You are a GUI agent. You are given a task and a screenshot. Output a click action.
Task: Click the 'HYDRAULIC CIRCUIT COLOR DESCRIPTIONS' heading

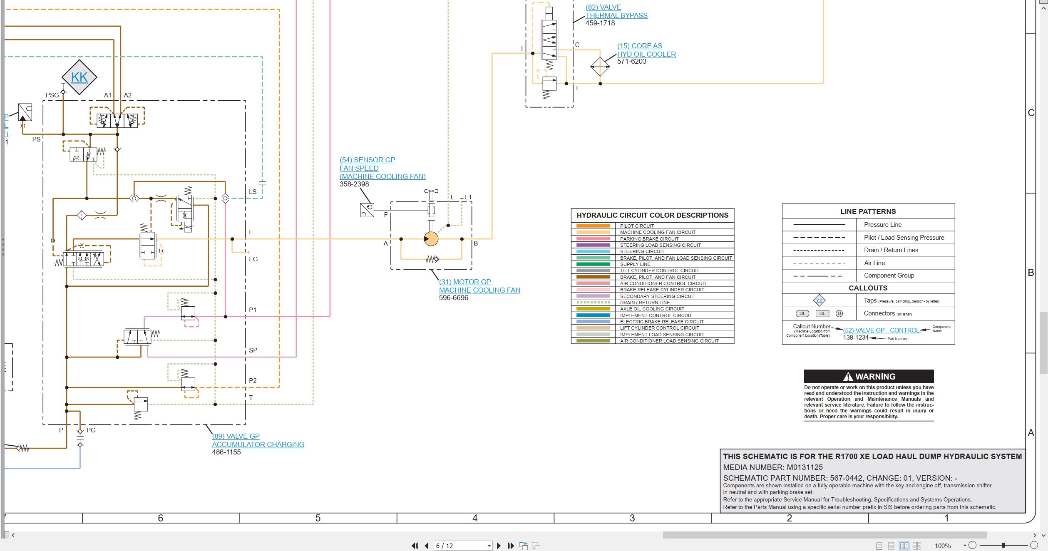(653, 215)
